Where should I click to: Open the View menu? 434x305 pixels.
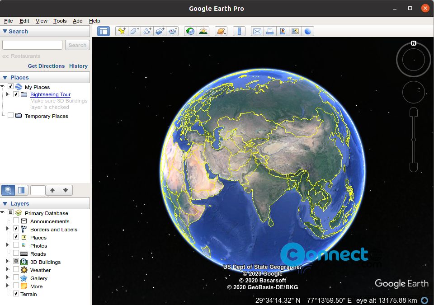[x=41, y=21]
